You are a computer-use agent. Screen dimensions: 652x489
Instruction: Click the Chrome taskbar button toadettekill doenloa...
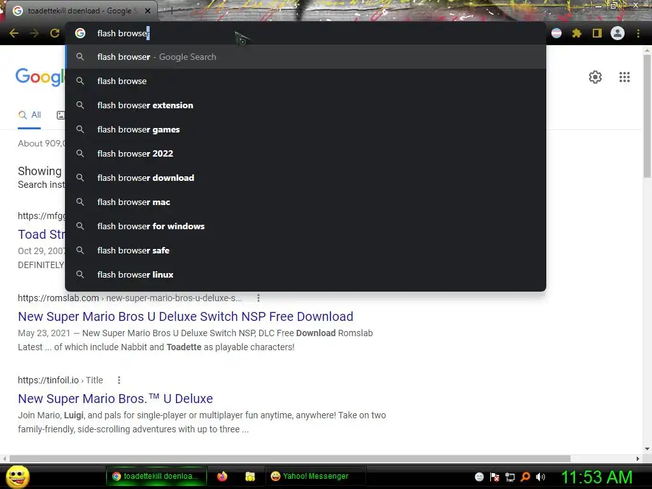[157, 476]
